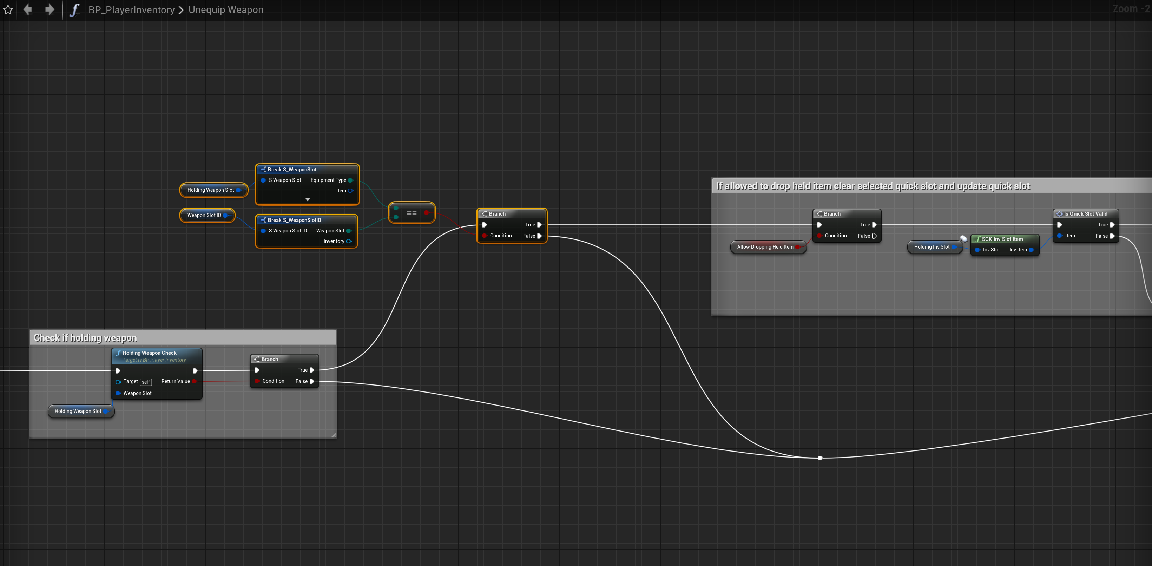
Task: Select the Unequip Weapon breadcrumb item
Action: (226, 10)
